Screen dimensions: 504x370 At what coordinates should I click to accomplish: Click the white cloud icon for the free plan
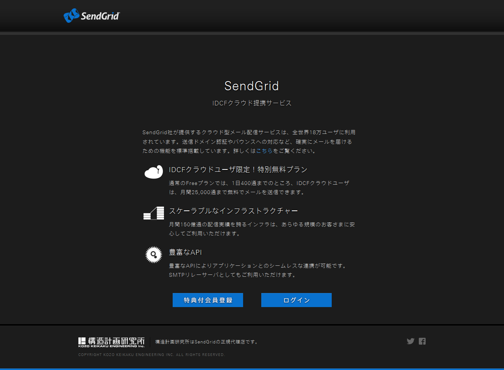154,172
